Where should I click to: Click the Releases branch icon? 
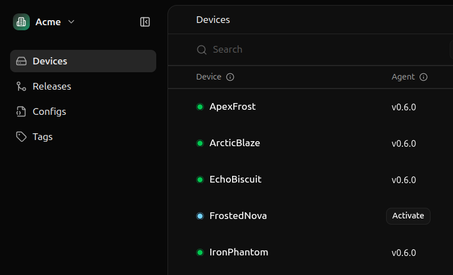click(x=21, y=86)
